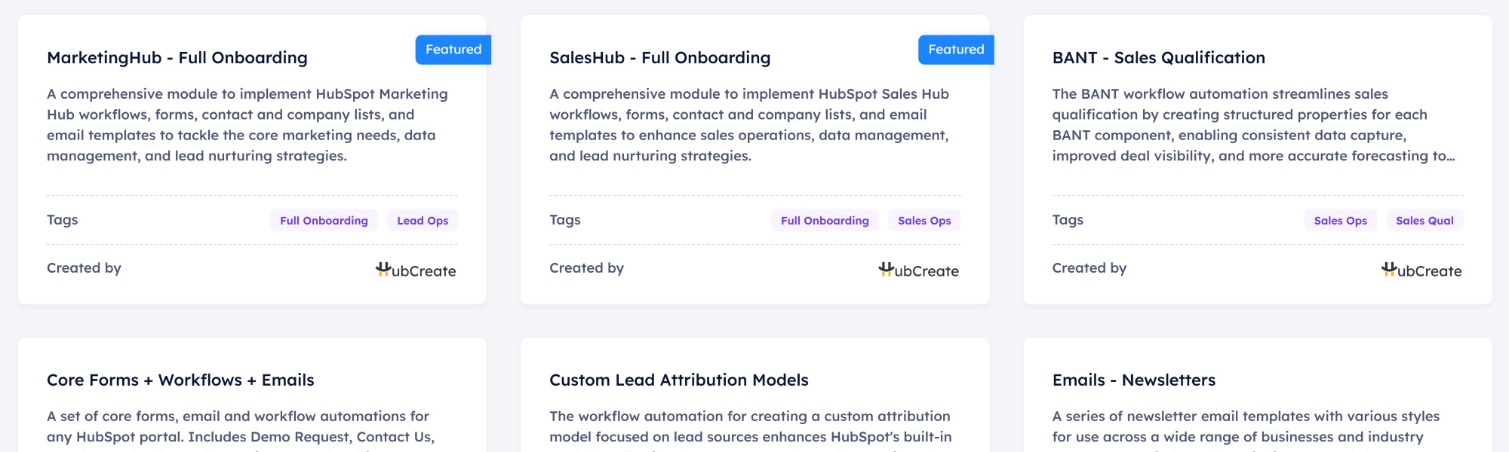Select Sales Ops tag in BANT card
1509x452 pixels.
(1340, 221)
